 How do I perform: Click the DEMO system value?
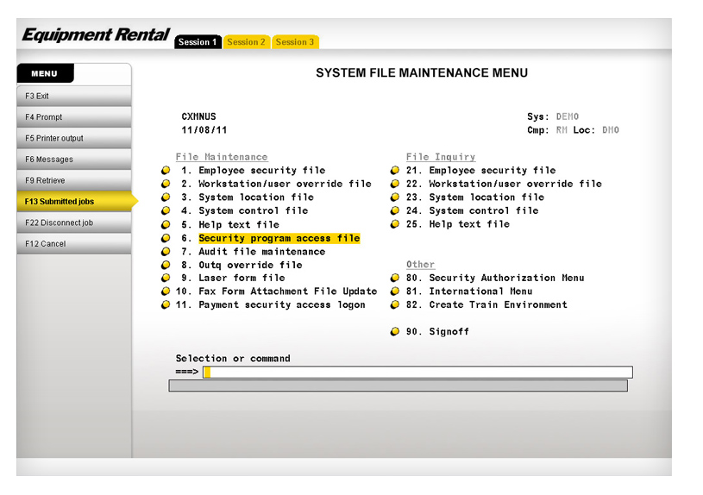point(568,116)
